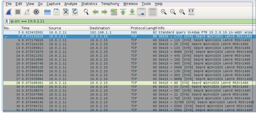
Task: Select packet 7 SYN to port 1723
Action: coord(129,37)
